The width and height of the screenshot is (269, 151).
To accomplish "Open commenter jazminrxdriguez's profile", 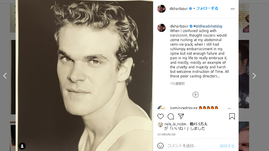I will pyautogui.click(x=183, y=108).
